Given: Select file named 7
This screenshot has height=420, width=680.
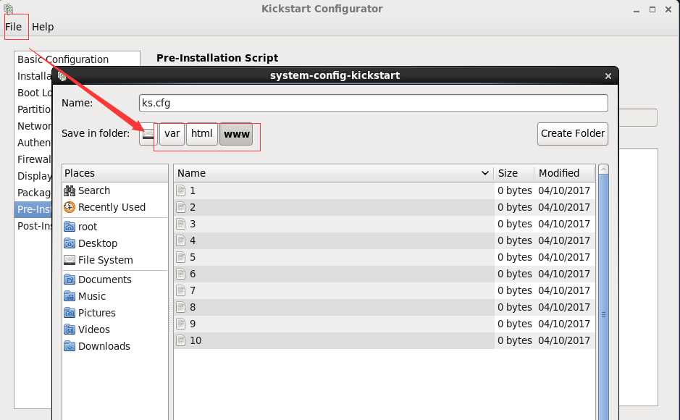Looking at the screenshot, I should tap(385, 290).
